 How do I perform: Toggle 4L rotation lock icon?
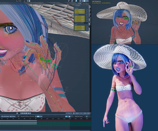pos(87,15)
